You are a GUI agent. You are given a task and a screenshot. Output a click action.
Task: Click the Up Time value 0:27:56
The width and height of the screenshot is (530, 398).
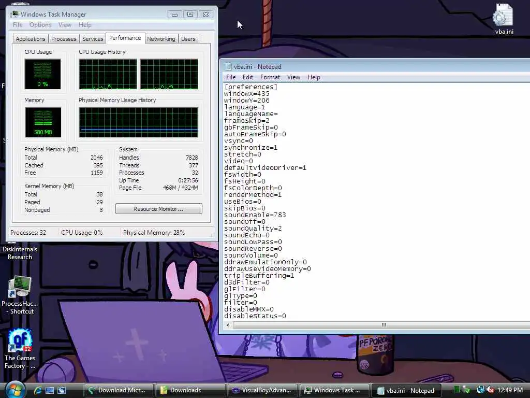pos(188,180)
